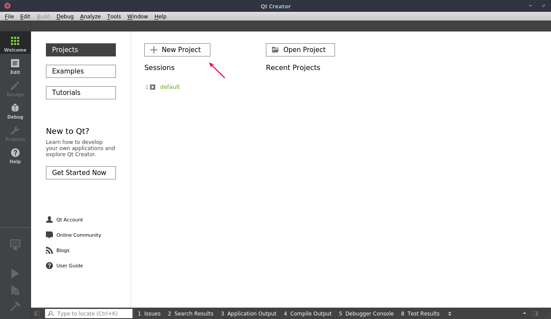Screen dimensions: 551x319
Task: Open the Analyze menu
Action: tap(90, 16)
